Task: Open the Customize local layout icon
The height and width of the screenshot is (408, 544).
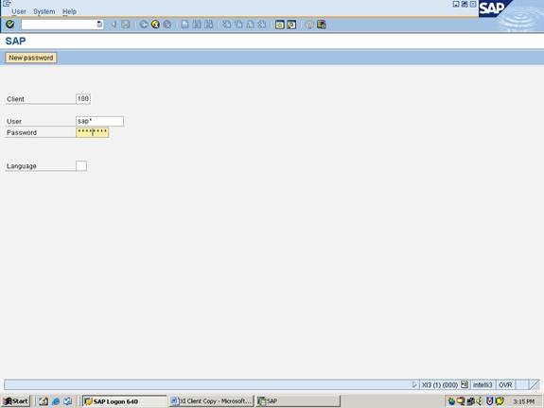Action: coord(322,25)
